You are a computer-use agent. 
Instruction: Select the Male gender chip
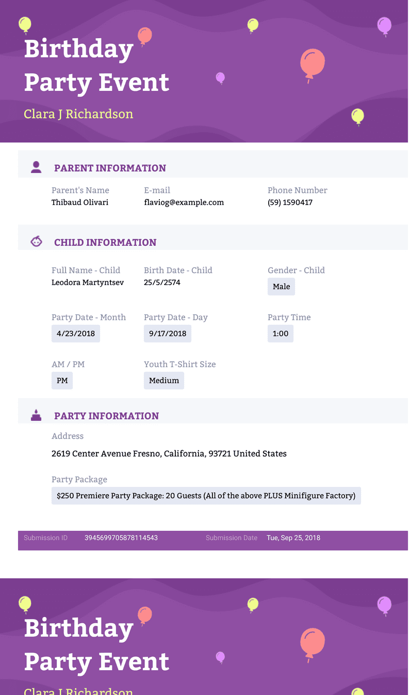281,287
